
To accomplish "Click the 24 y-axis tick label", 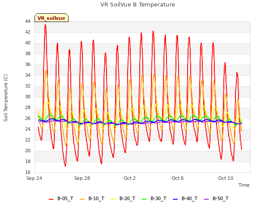I will [28, 129].
